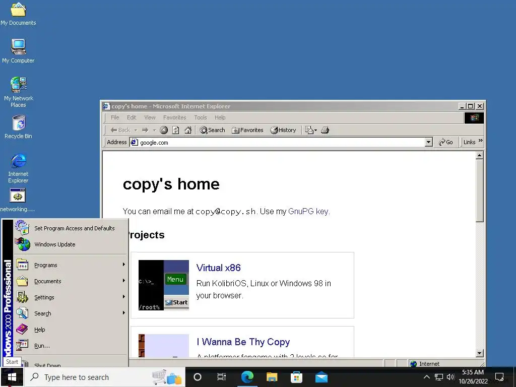Show hidden tray icons chevron

(x=426, y=377)
